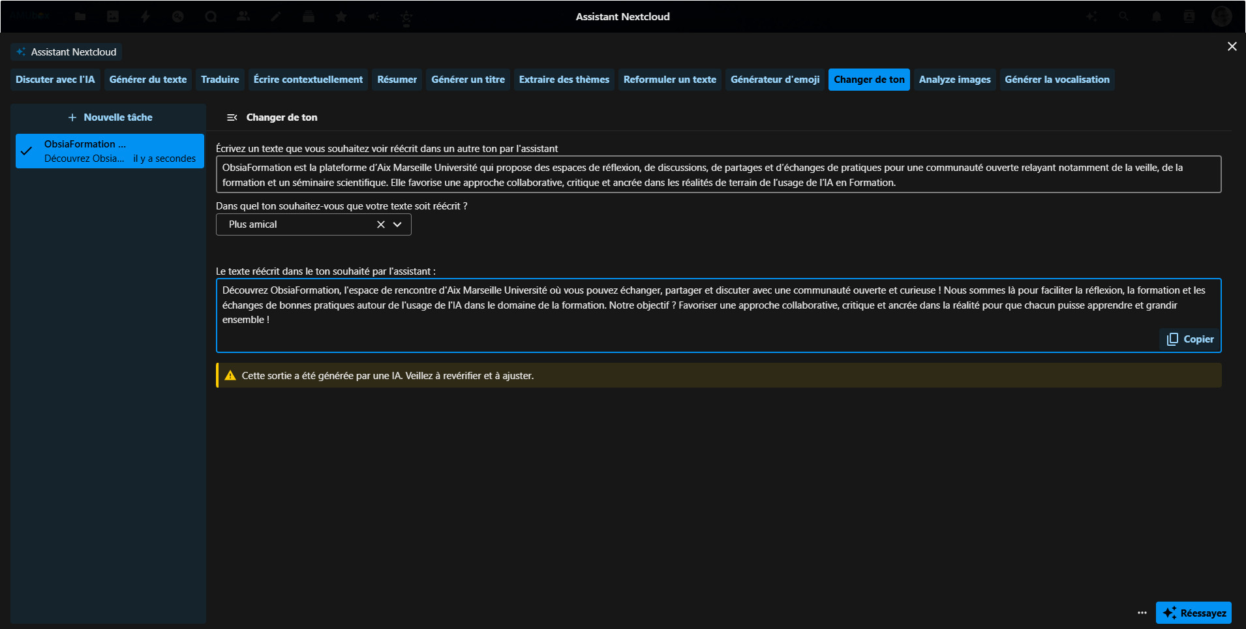Screen dimensions: 1246x629
Task: Click into the original text input field
Action: coord(718,174)
